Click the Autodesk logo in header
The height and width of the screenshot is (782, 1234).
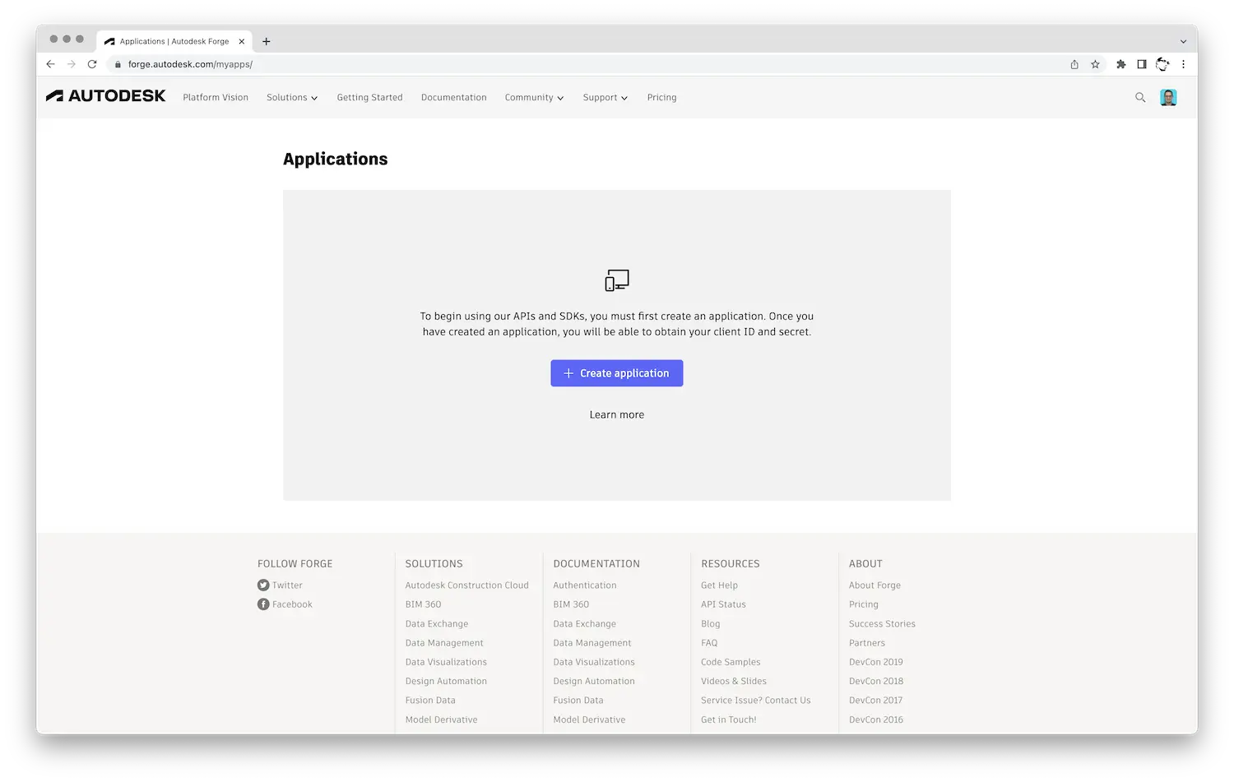(x=105, y=96)
